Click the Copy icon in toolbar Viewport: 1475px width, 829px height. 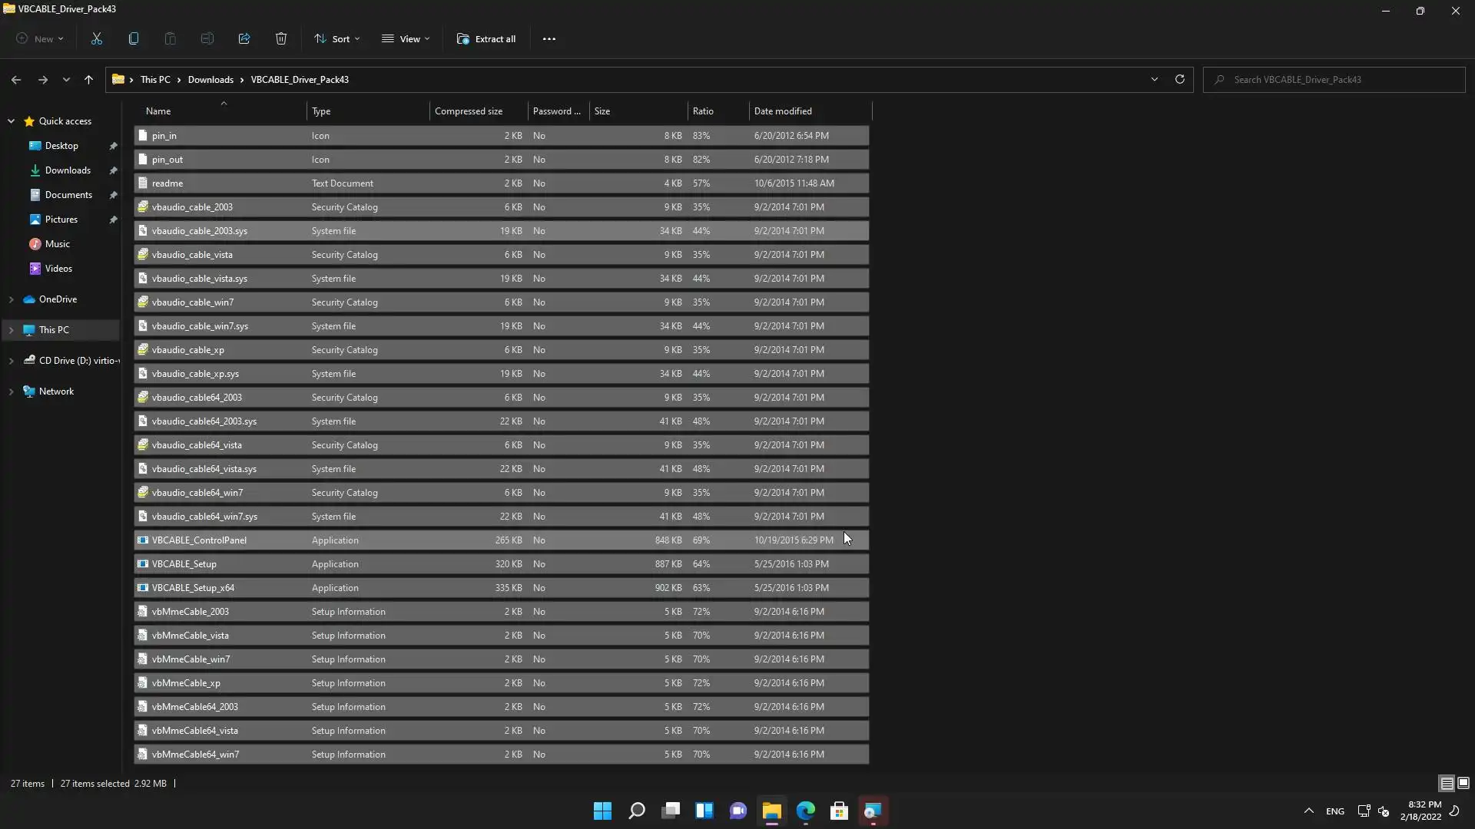pyautogui.click(x=134, y=39)
